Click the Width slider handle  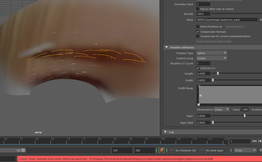pyautogui.click(x=213, y=80)
